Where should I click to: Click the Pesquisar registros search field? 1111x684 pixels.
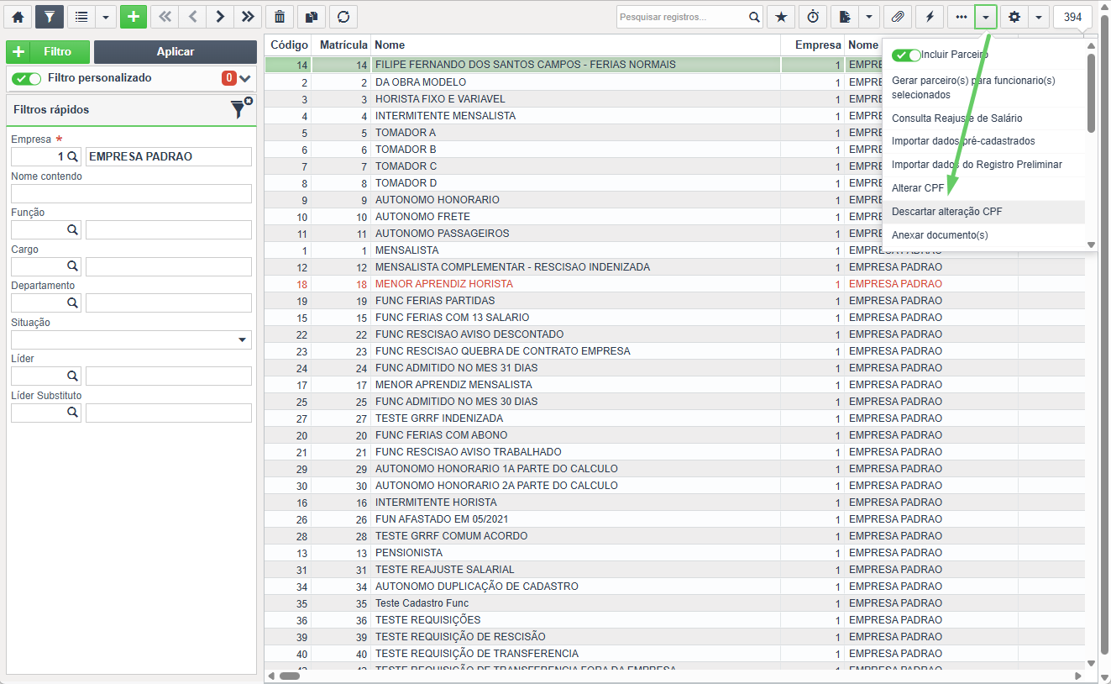(x=681, y=17)
